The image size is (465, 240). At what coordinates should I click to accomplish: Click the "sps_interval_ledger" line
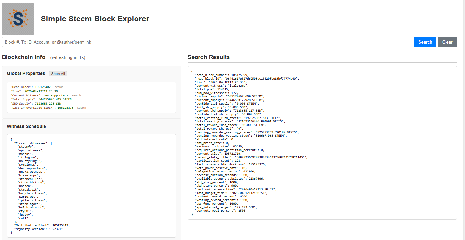[x=226, y=207]
